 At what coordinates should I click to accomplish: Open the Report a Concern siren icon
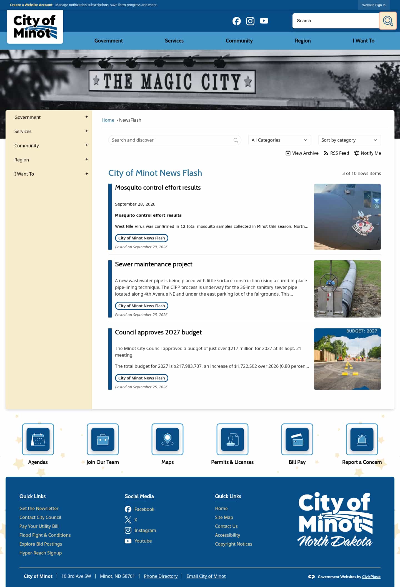click(362, 439)
